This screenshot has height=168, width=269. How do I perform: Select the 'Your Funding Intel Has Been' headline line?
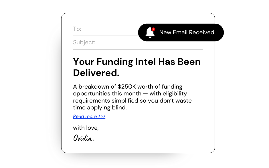pos(137,62)
